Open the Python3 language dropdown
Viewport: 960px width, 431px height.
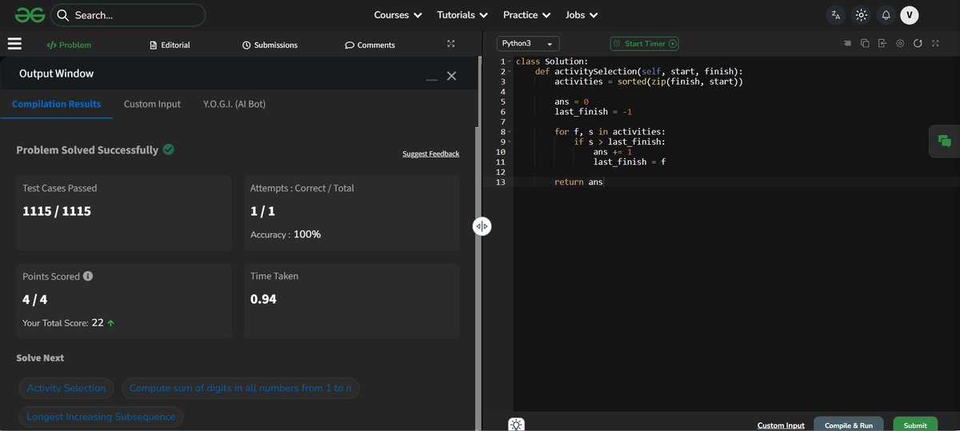tap(528, 44)
